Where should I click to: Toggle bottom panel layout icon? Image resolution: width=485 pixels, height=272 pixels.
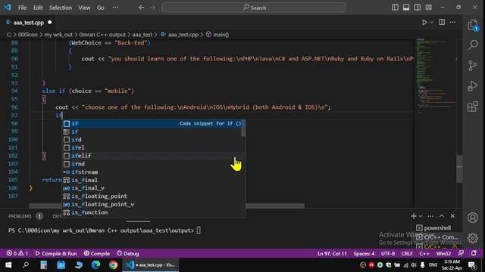click(x=406, y=8)
